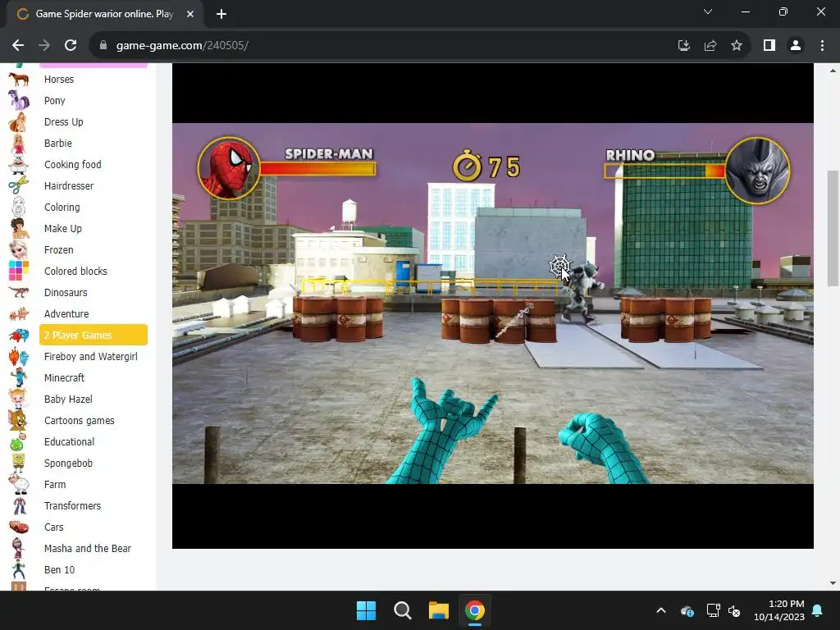Expand the tab search dropdown

click(708, 11)
